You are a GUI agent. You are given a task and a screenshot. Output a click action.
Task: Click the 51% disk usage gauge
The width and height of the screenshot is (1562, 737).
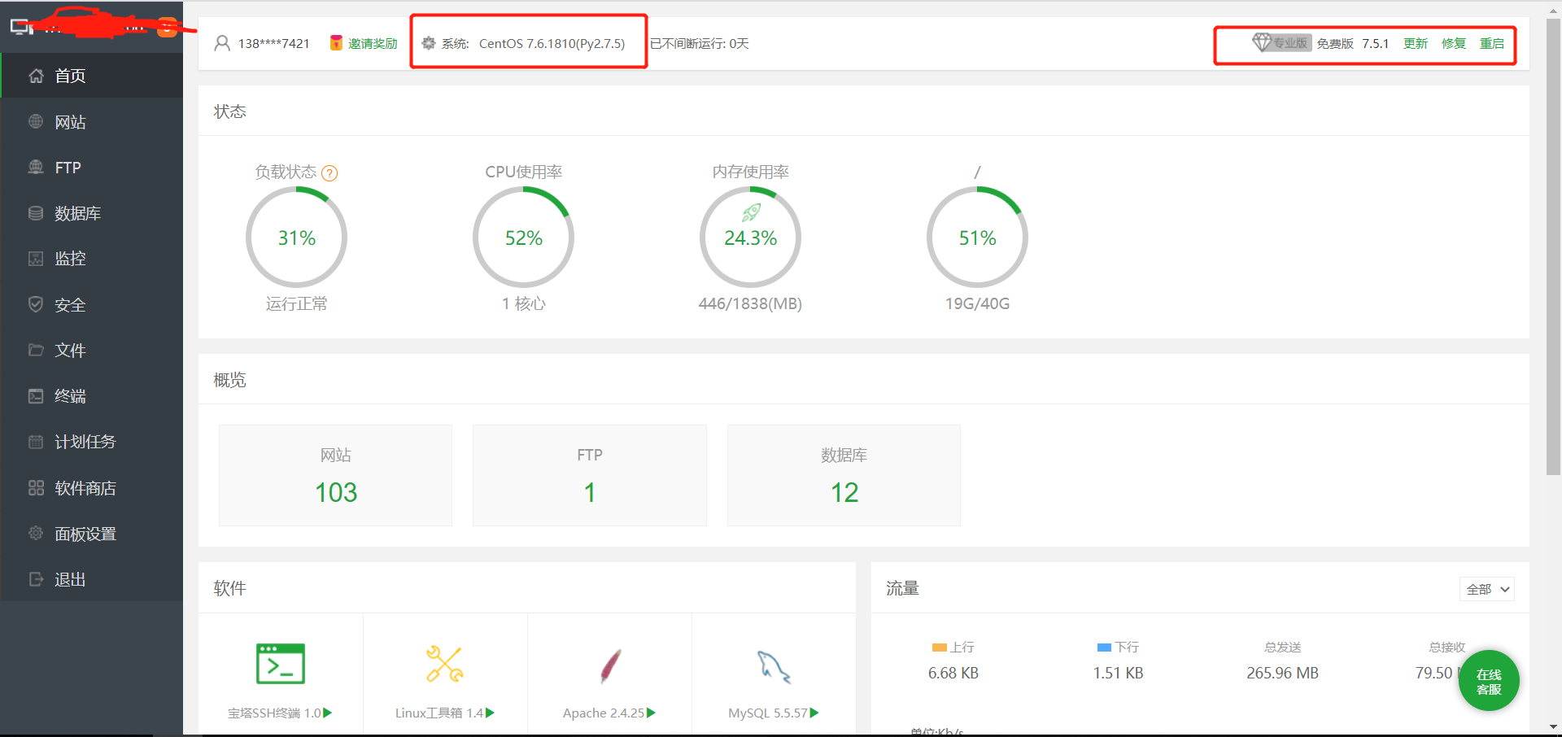click(977, 237)
